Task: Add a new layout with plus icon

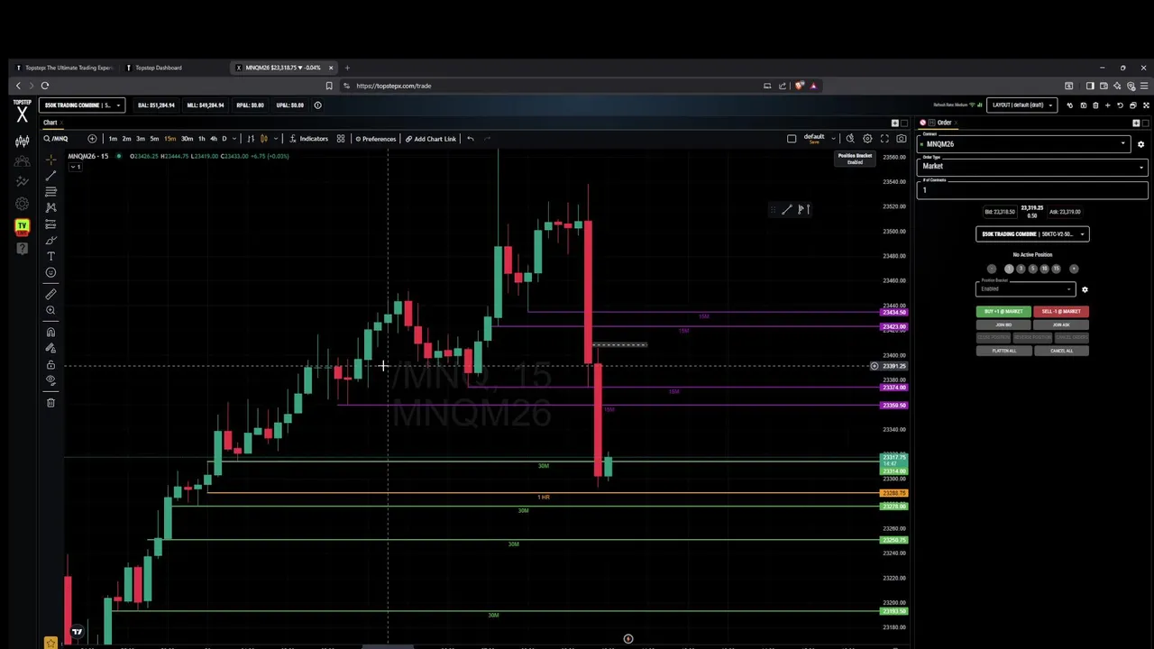Action: point(1108,105)
